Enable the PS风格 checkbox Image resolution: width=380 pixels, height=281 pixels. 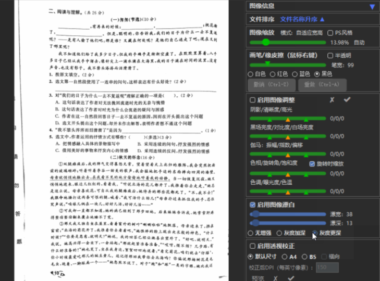click(x=330, y=33)
